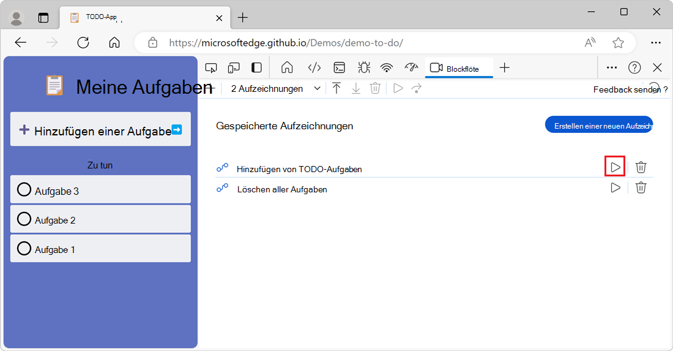
Task: Click the export recording down-arrow icon
Action: 356,88
